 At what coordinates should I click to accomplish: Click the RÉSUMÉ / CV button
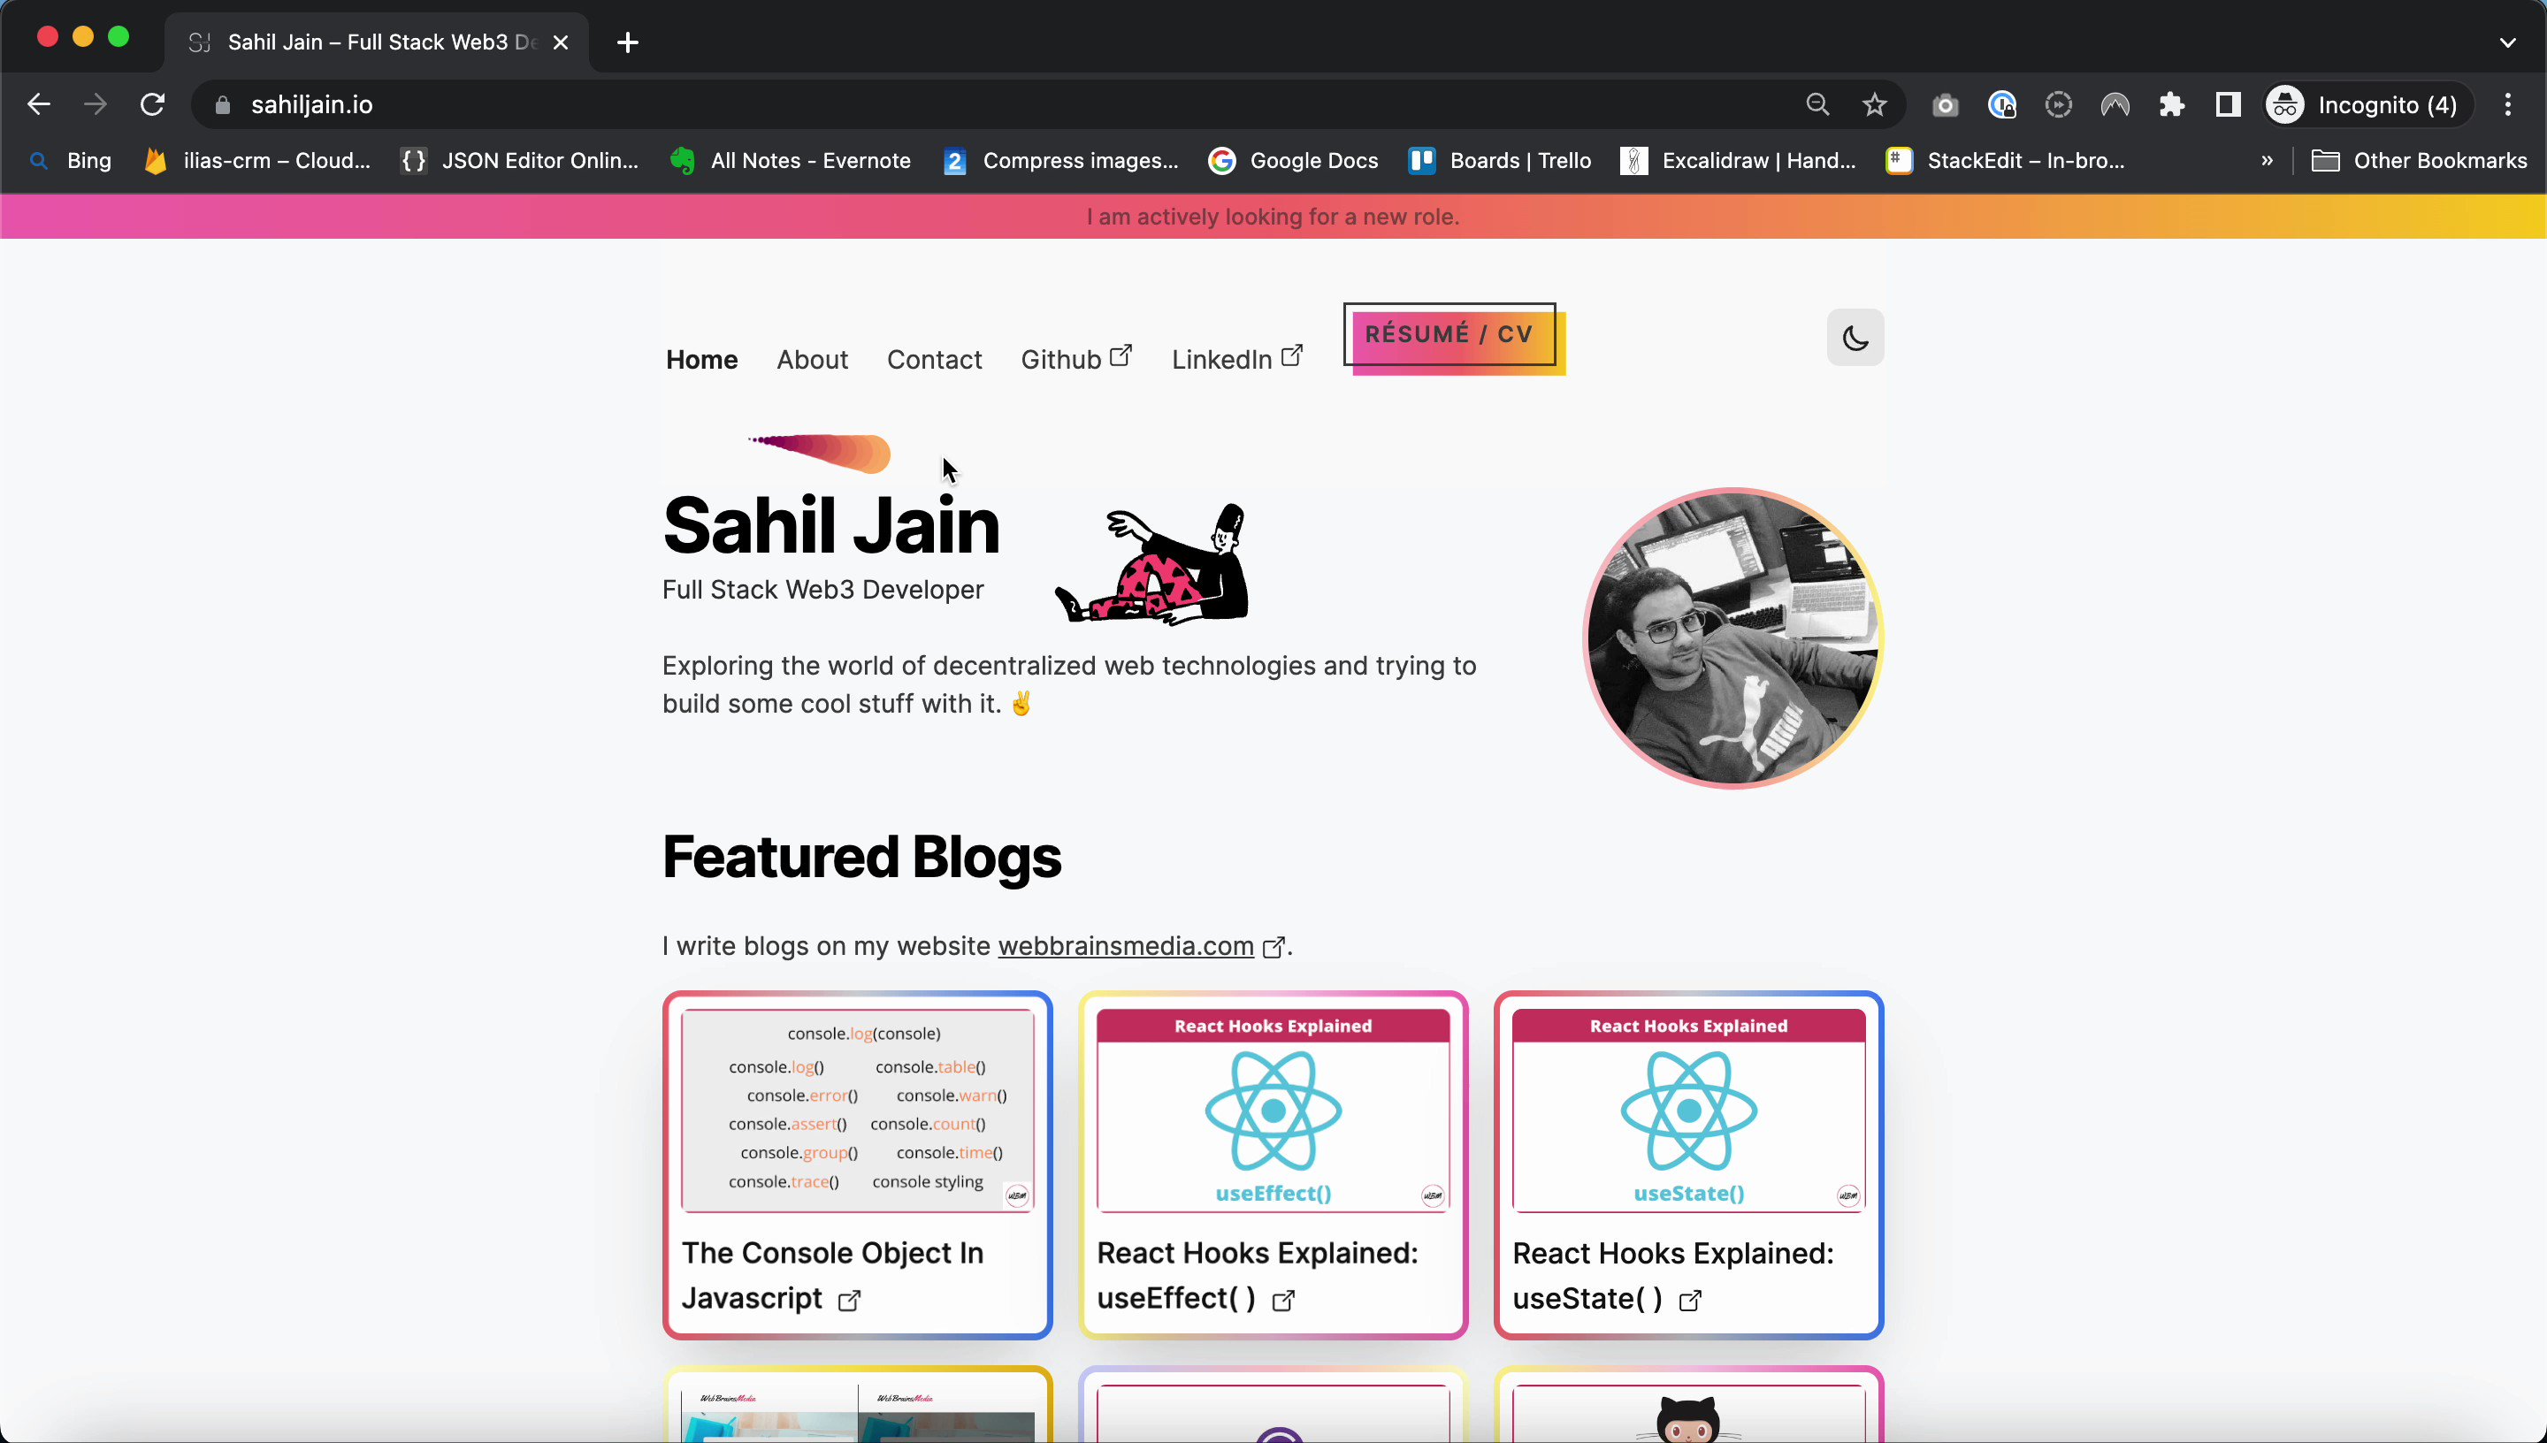[x=1449, y=335]
